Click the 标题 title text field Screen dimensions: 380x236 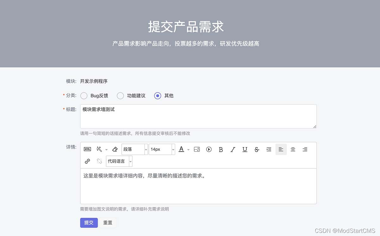pos(198,116)
